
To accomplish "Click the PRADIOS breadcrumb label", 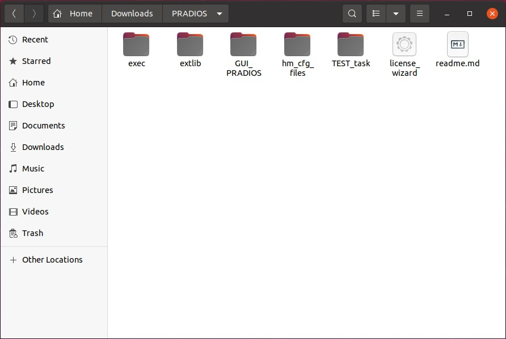I will click(189, 14).
